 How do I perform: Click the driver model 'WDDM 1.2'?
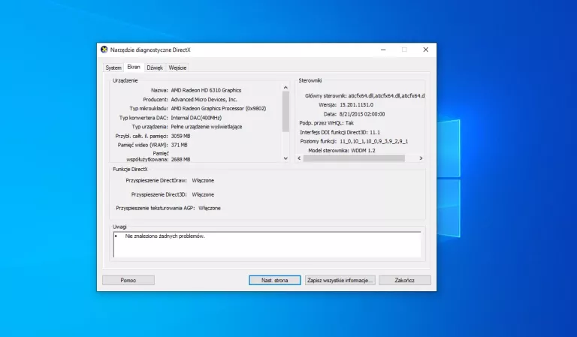tap(363, 150)
